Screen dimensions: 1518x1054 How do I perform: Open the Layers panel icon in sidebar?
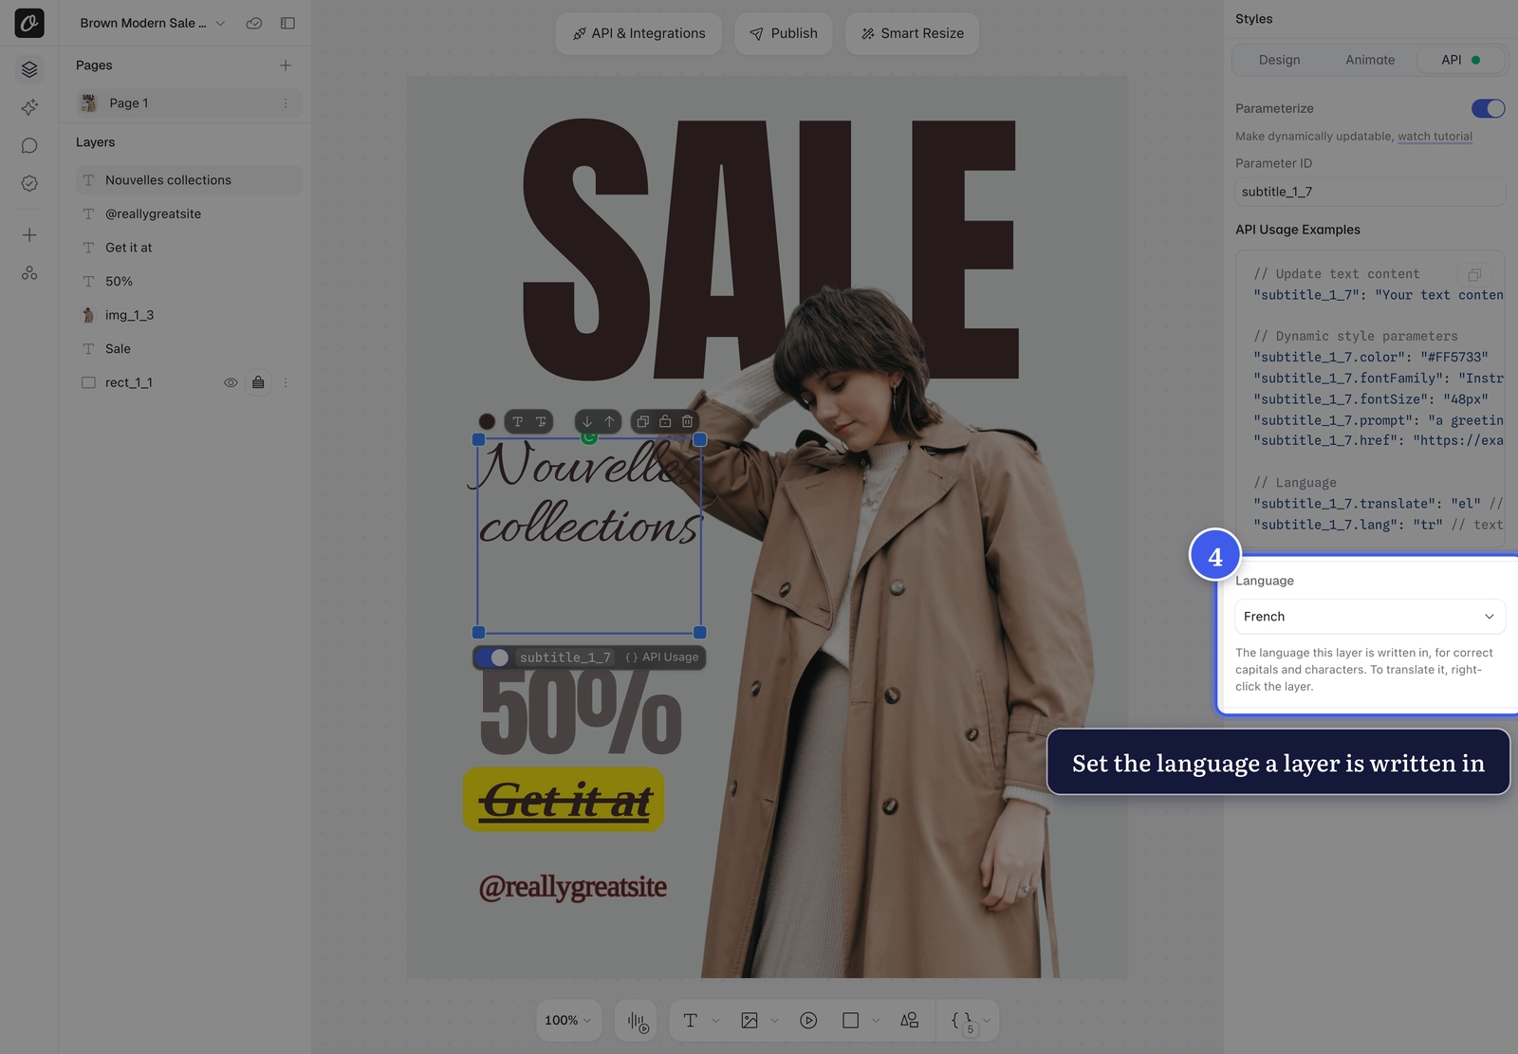pyautogui.click(x=29, y=69)
